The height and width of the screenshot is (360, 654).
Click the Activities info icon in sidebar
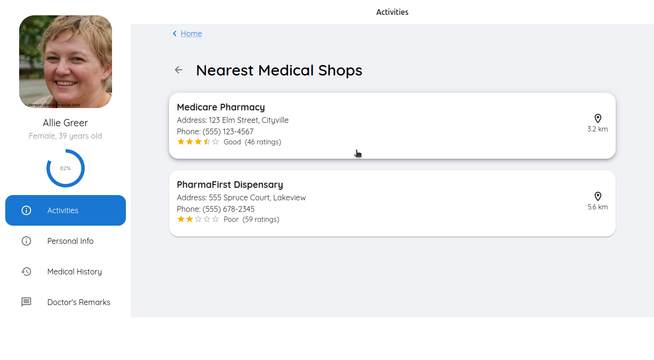click(26, 210)
